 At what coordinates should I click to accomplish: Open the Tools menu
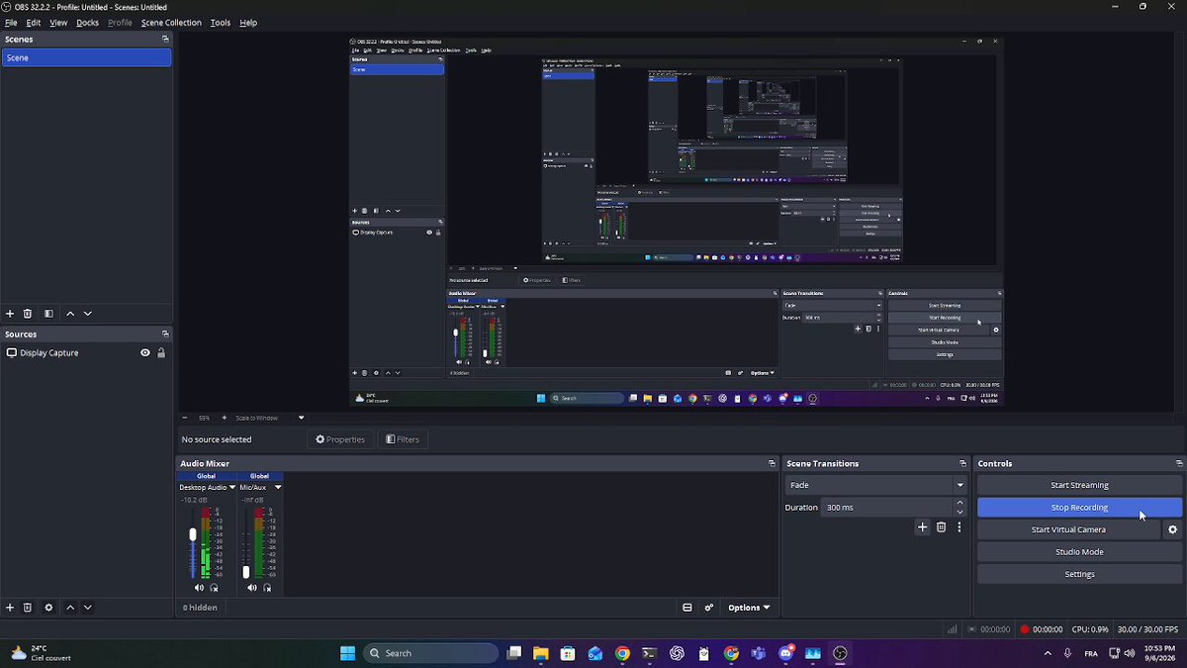pyautogui.click(x=221, y=22)
